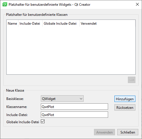The image size is (142, 139).
Task: Click the Globale Include-Datei column header
Action: pos(61,24)
